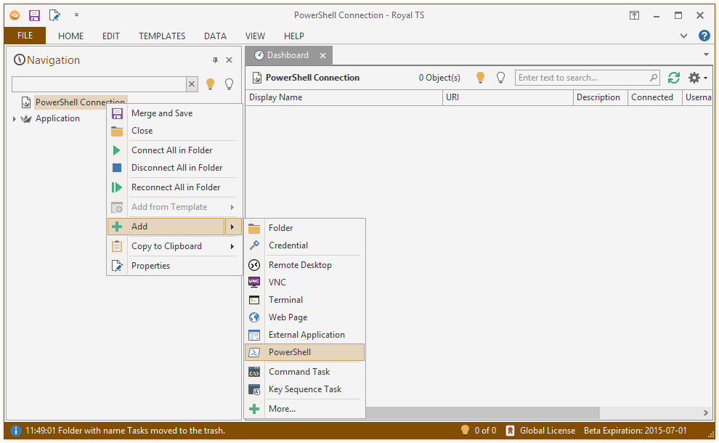Toggle the orange lightbulb in Dashboard toolbar
719x443 pixels.
click(480, 78)
